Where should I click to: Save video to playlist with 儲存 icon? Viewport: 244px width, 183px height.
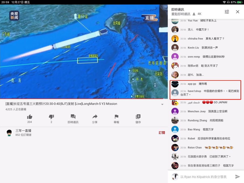tap(138, 117)
